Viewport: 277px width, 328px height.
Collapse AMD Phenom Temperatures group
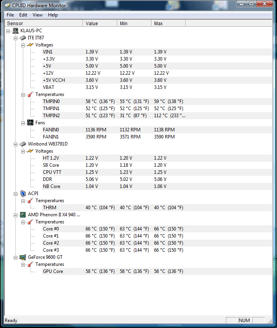click(23, 222)
